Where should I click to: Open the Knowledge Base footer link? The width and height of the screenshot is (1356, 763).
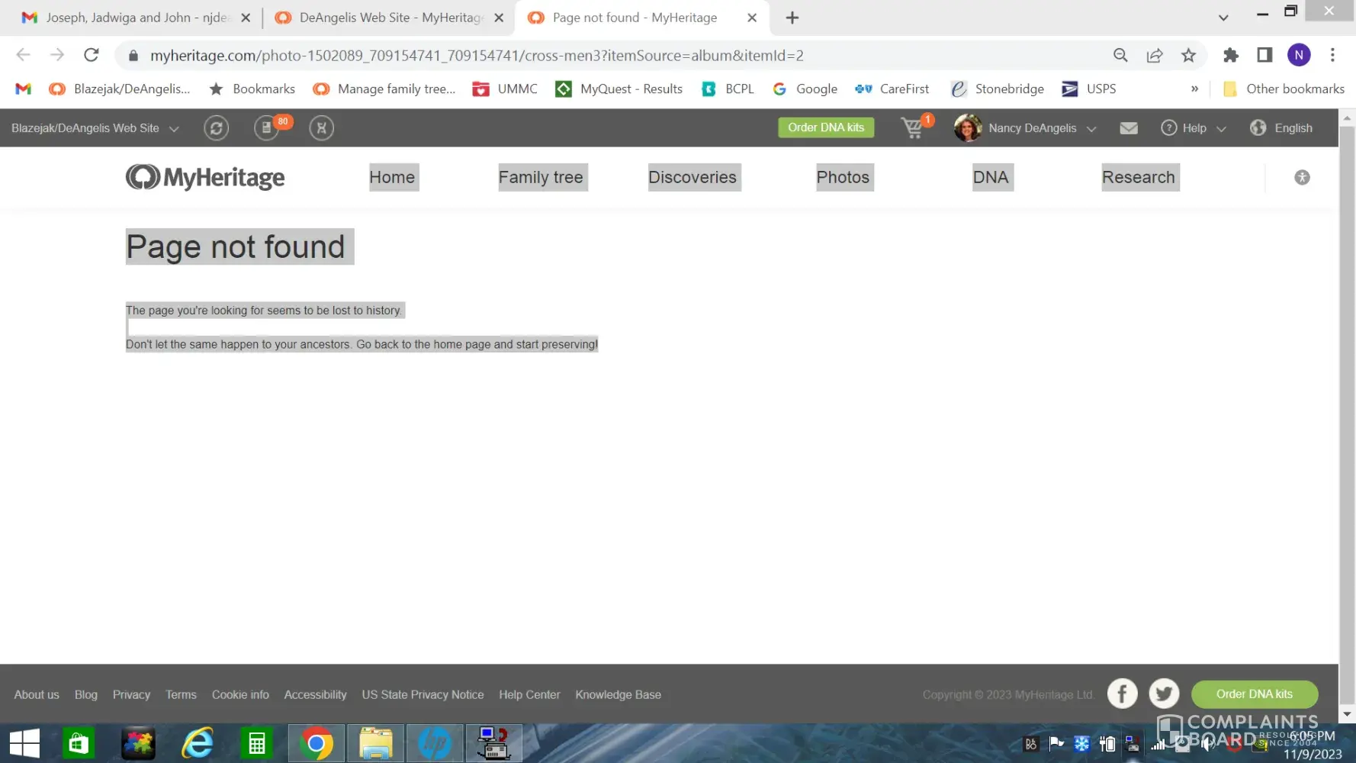click(x=618, y=694)
